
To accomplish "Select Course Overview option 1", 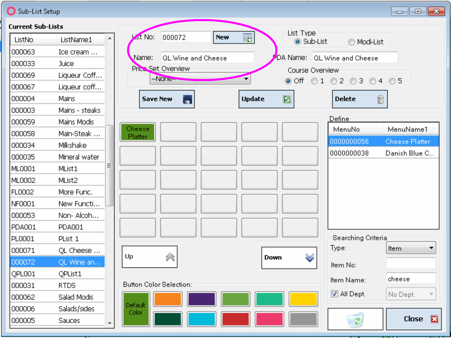I will click(314, 81).
